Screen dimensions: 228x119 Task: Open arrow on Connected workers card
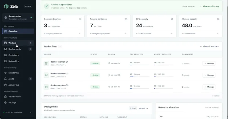coord(80,33)
